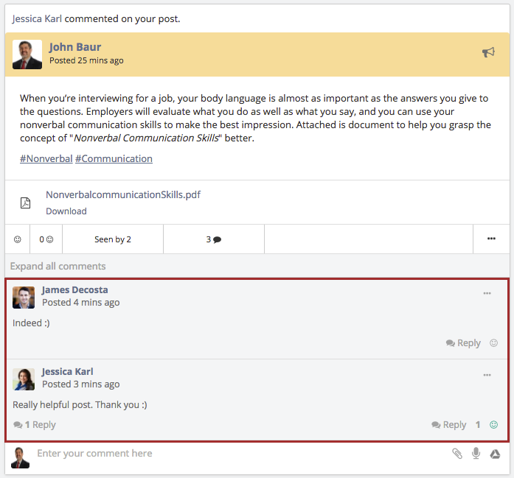The image size is (514, 478).
Task: Record audio with the microphone icon
Action: click(x=476, y=453)
